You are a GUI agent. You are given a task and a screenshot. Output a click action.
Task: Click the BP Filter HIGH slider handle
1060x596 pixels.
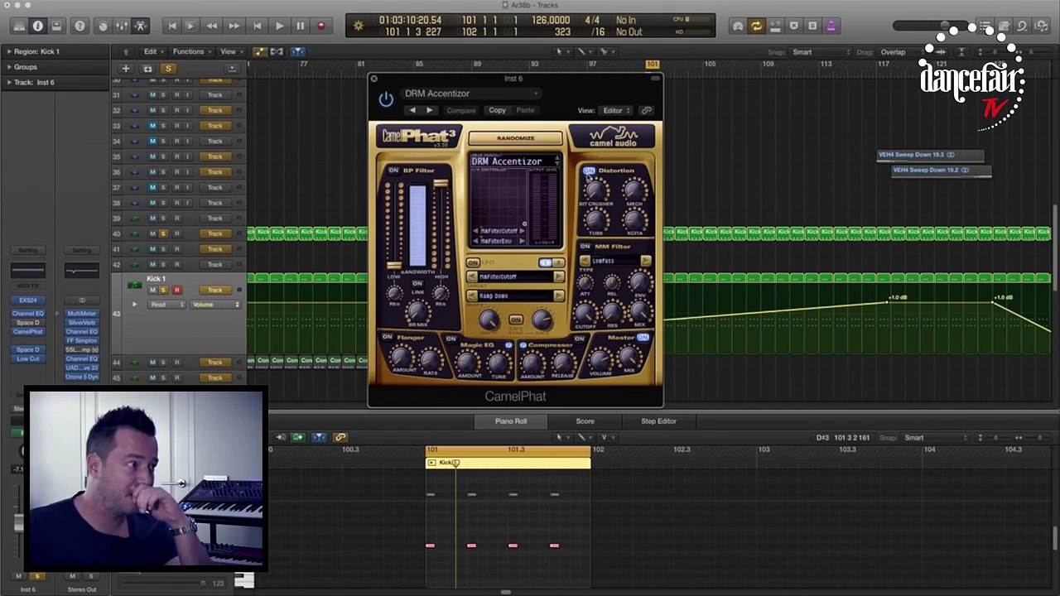[441, 184]
